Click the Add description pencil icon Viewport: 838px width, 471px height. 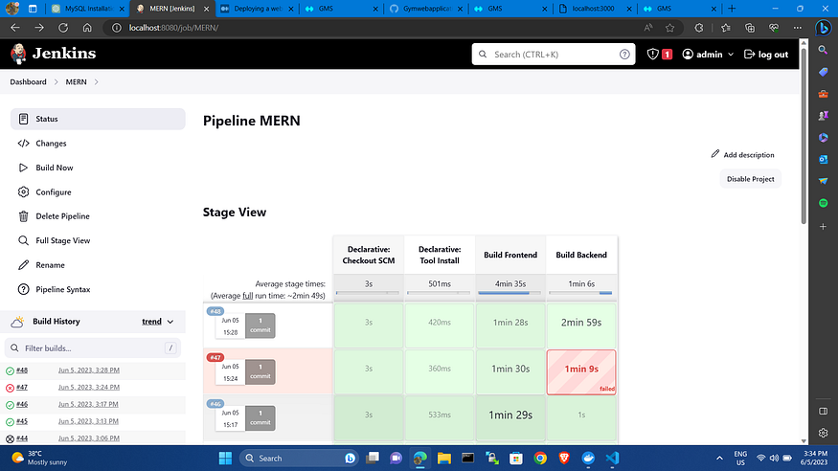coord(715,154)
